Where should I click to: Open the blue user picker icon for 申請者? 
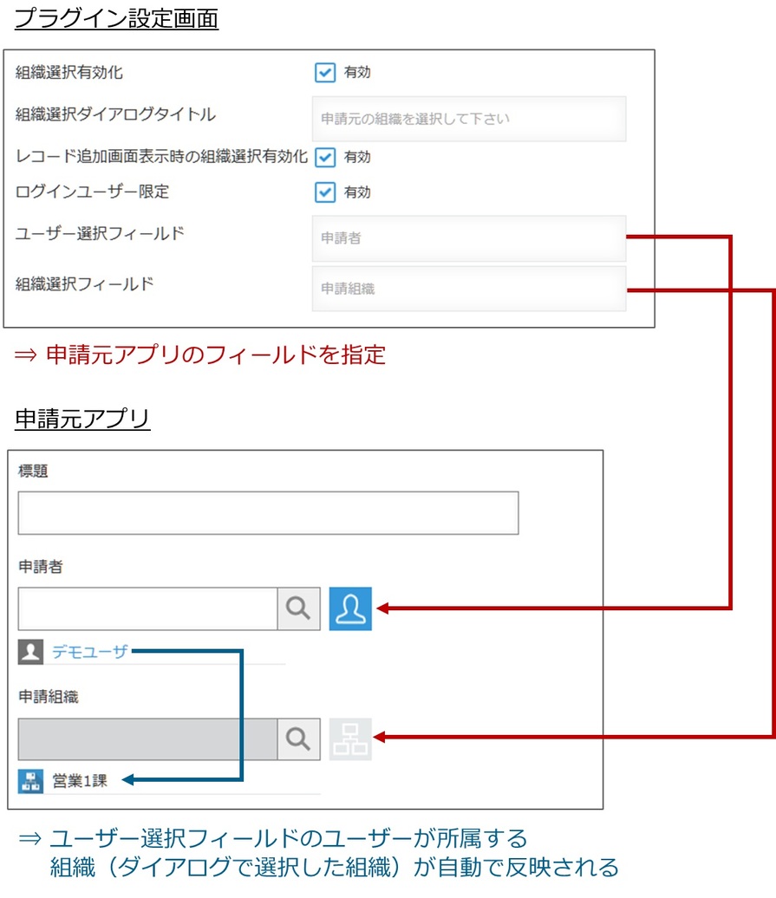tap(350, 608)
